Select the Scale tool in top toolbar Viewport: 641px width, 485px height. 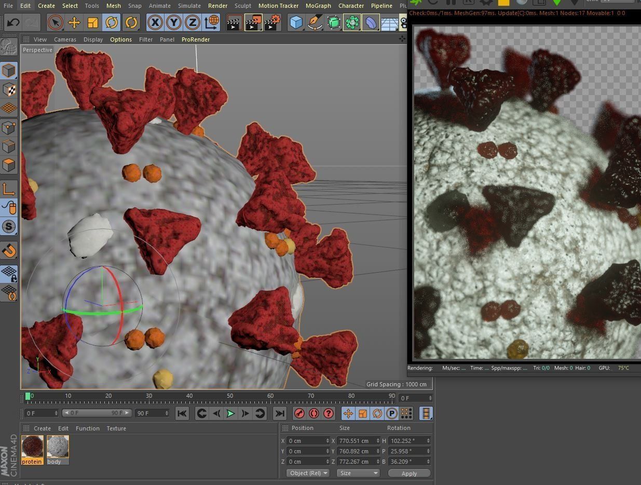pyautogui.click(x=93, y=22)
